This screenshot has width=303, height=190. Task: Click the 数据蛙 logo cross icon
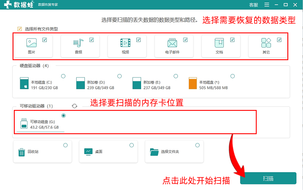[8, 4]
